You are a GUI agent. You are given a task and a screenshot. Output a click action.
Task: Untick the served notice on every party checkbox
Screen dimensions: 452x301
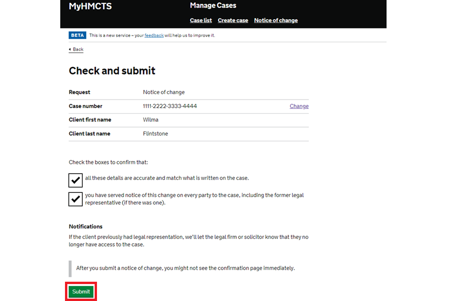point(76,199)
